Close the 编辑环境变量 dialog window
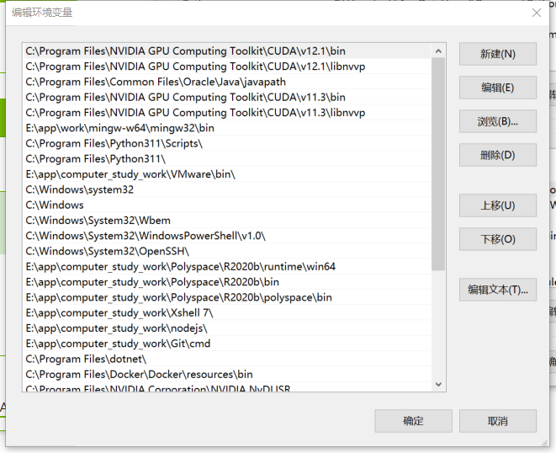This screenshot has height=453, width=556. coord(536,13)
